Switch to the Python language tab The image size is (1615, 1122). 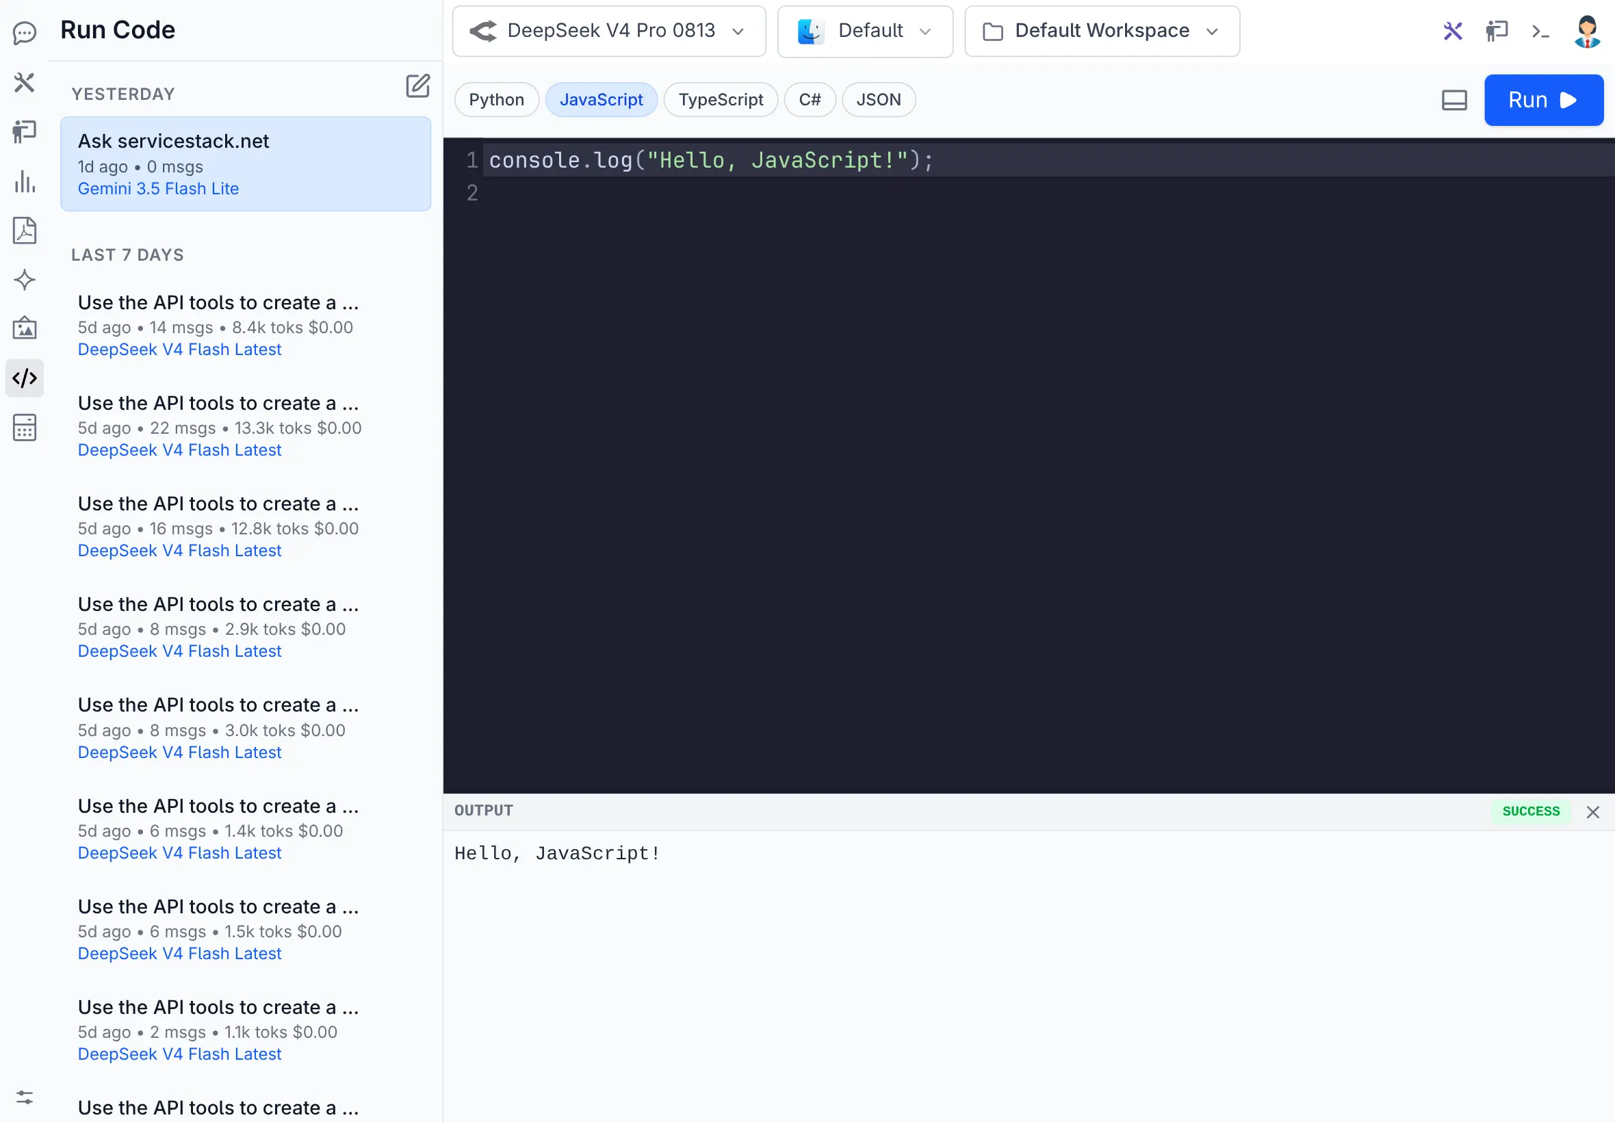click(496, 100)
